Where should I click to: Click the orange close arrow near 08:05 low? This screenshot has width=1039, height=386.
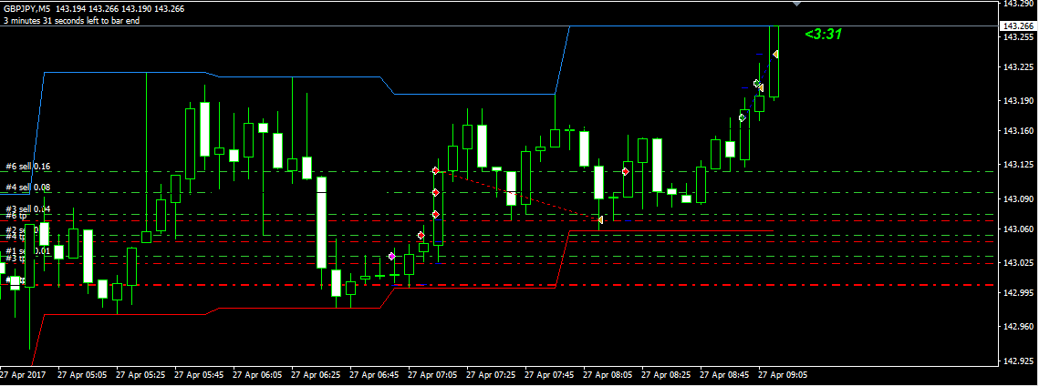coord(599,219)
